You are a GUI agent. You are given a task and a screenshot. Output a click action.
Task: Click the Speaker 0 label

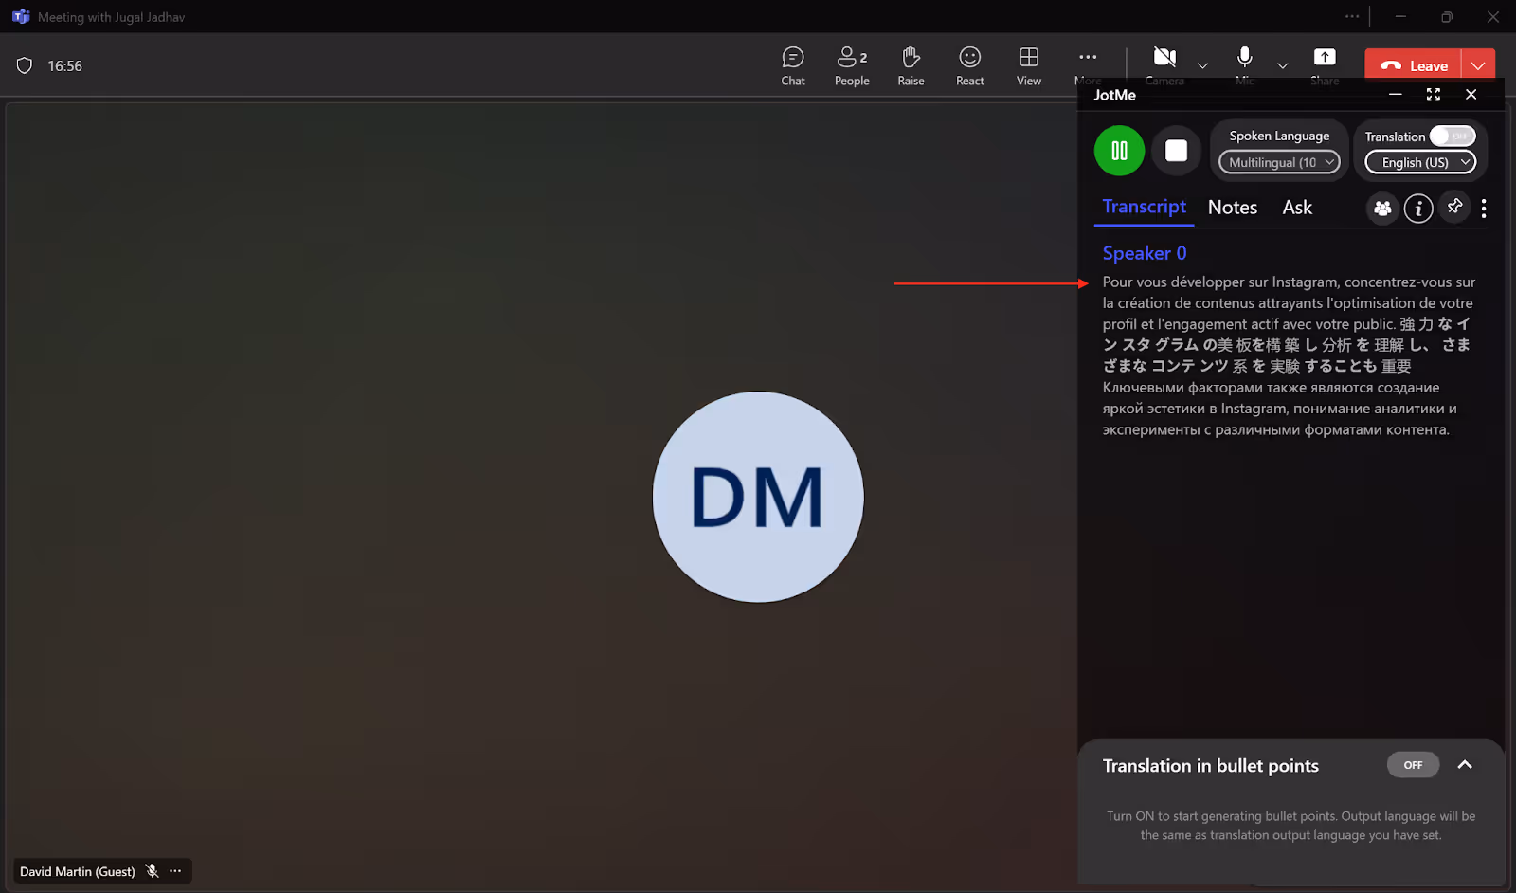pos(1144,253)
